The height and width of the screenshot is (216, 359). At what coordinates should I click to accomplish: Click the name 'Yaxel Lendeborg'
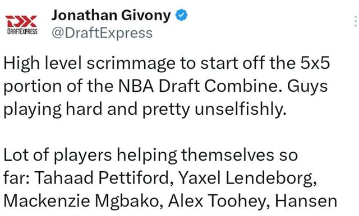click(247, 177)
